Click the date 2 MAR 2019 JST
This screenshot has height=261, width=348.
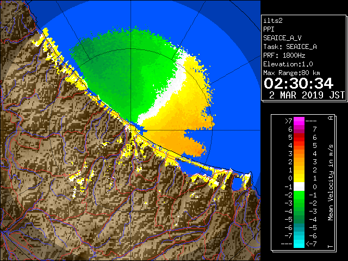[x=307, y=95]
